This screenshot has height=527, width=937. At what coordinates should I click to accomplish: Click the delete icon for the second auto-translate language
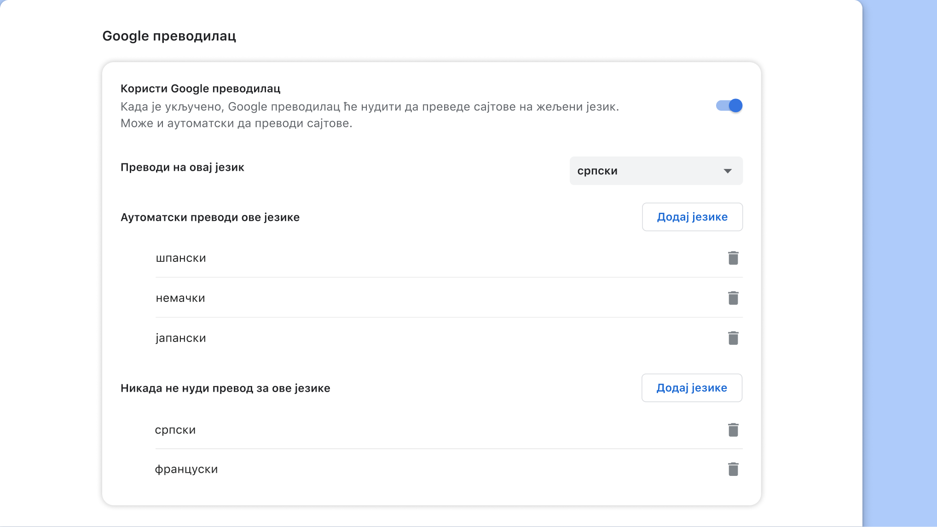[733, 297]
